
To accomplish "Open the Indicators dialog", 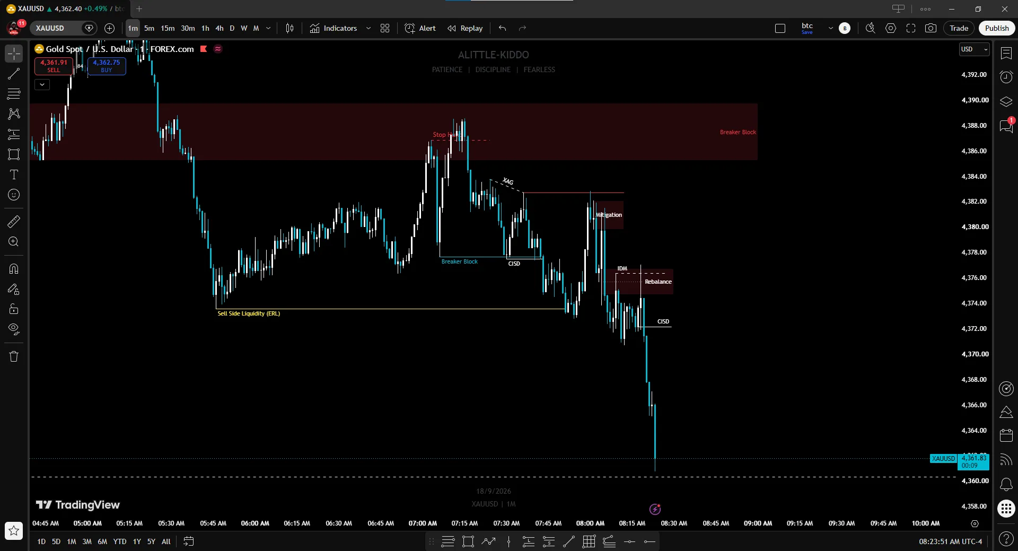I will point(334,28).
